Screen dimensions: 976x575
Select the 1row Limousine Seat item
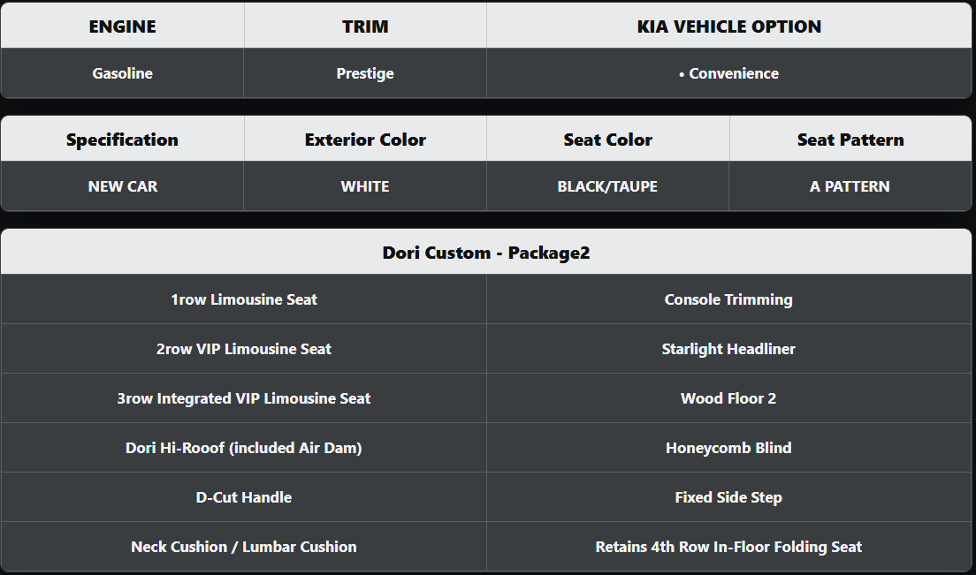point(244,299)
